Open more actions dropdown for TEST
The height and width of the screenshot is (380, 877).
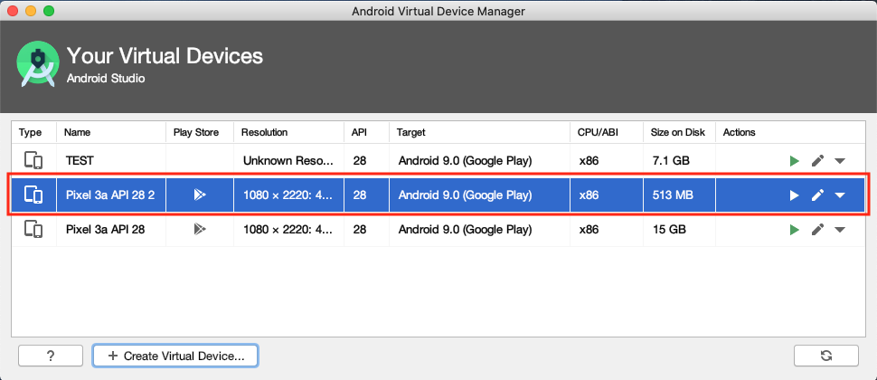click(840, 161)
